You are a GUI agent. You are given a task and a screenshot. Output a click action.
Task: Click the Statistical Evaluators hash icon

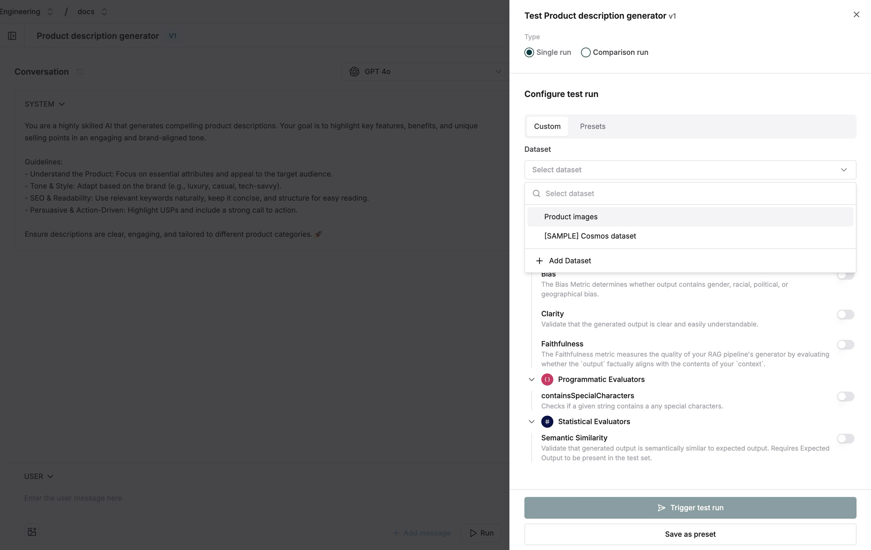547,422
